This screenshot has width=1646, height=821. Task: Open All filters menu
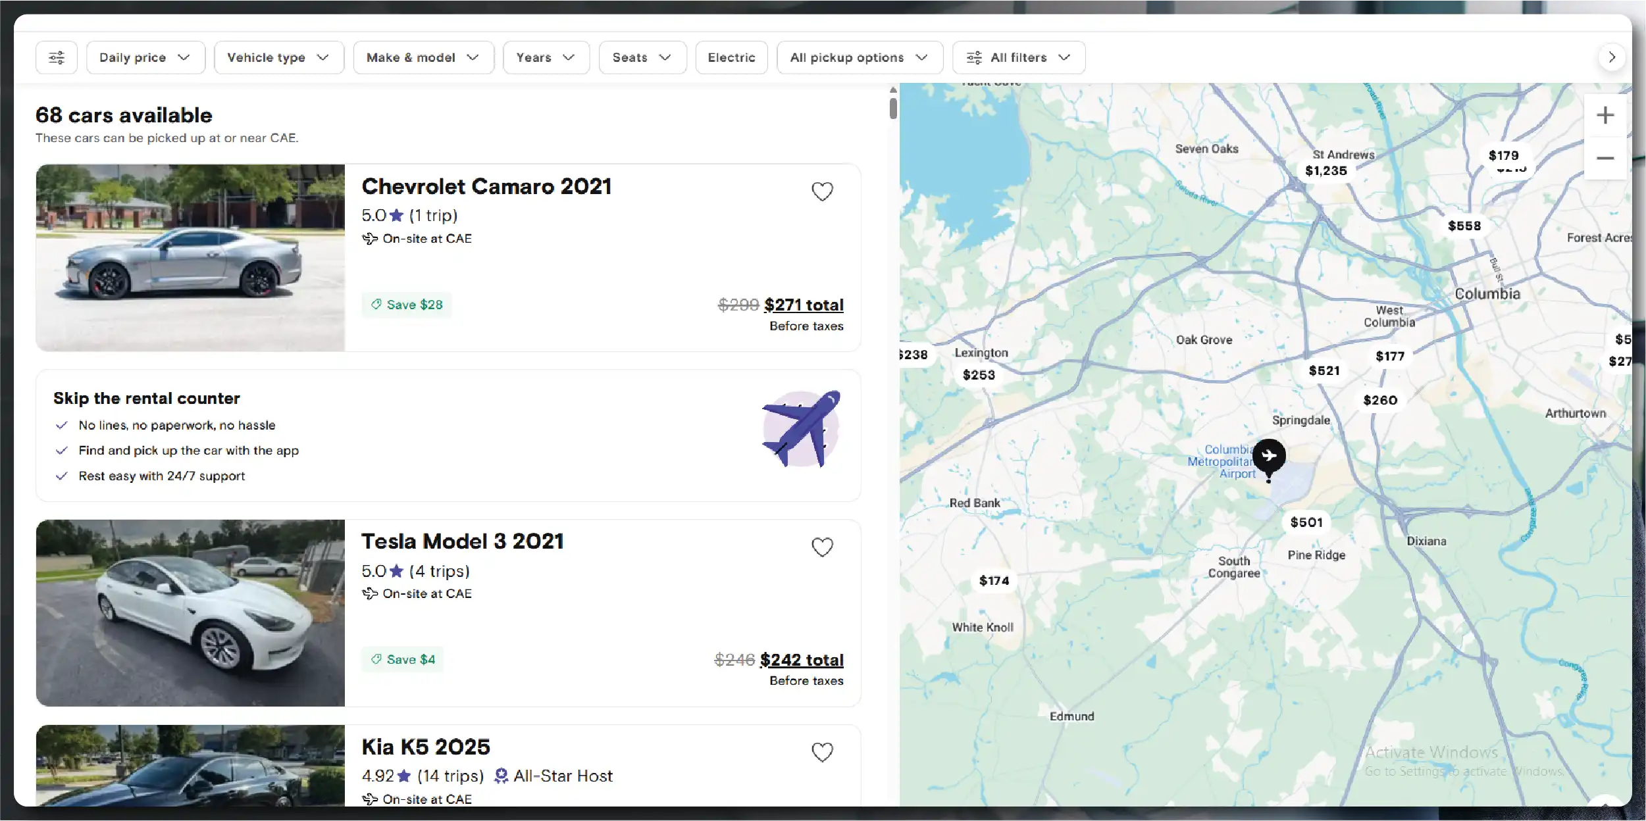click(x=1018, y=57)
